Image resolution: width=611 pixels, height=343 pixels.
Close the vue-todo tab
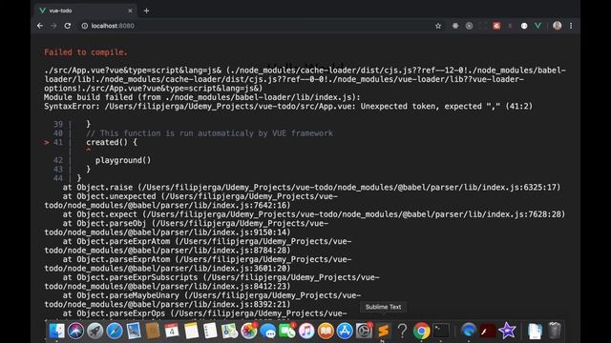point(130,10)
